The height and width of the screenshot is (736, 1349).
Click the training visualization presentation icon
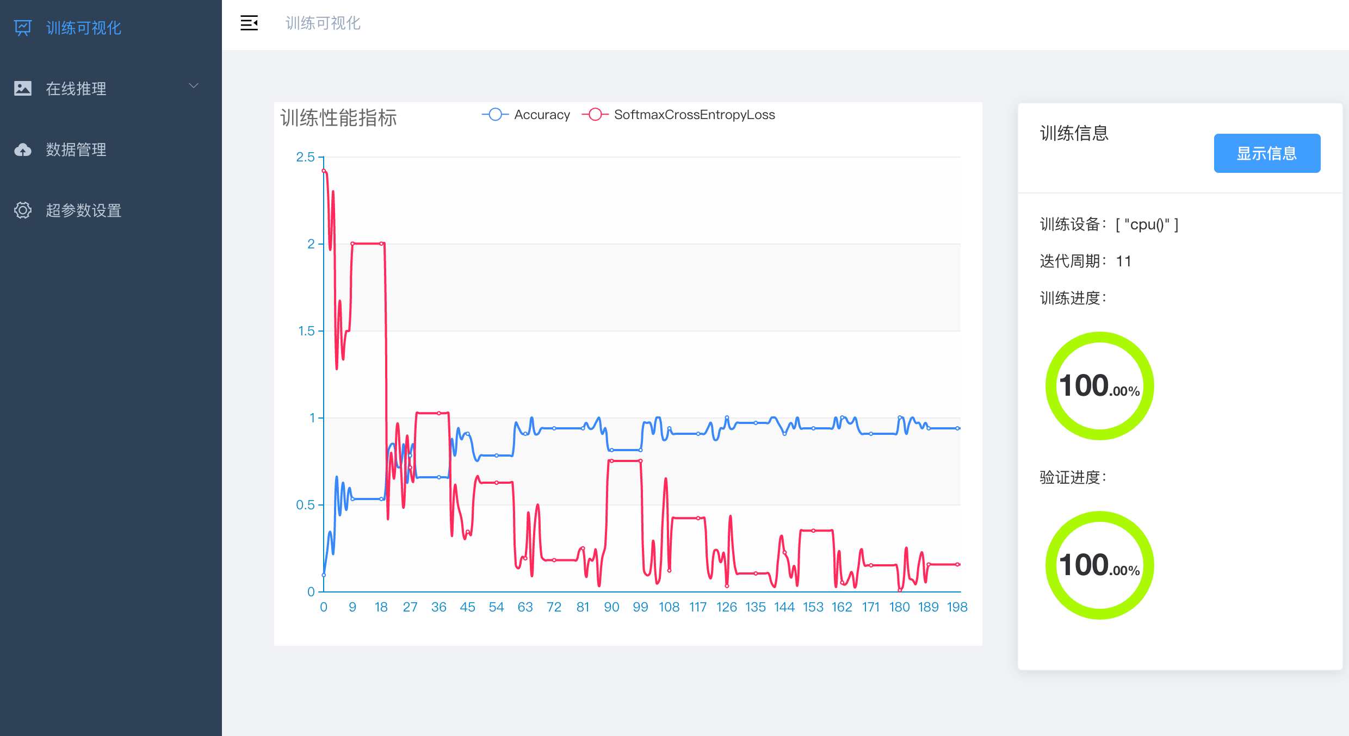23,28
